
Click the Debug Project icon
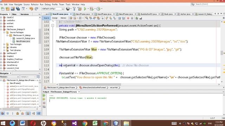pos(91,9)
